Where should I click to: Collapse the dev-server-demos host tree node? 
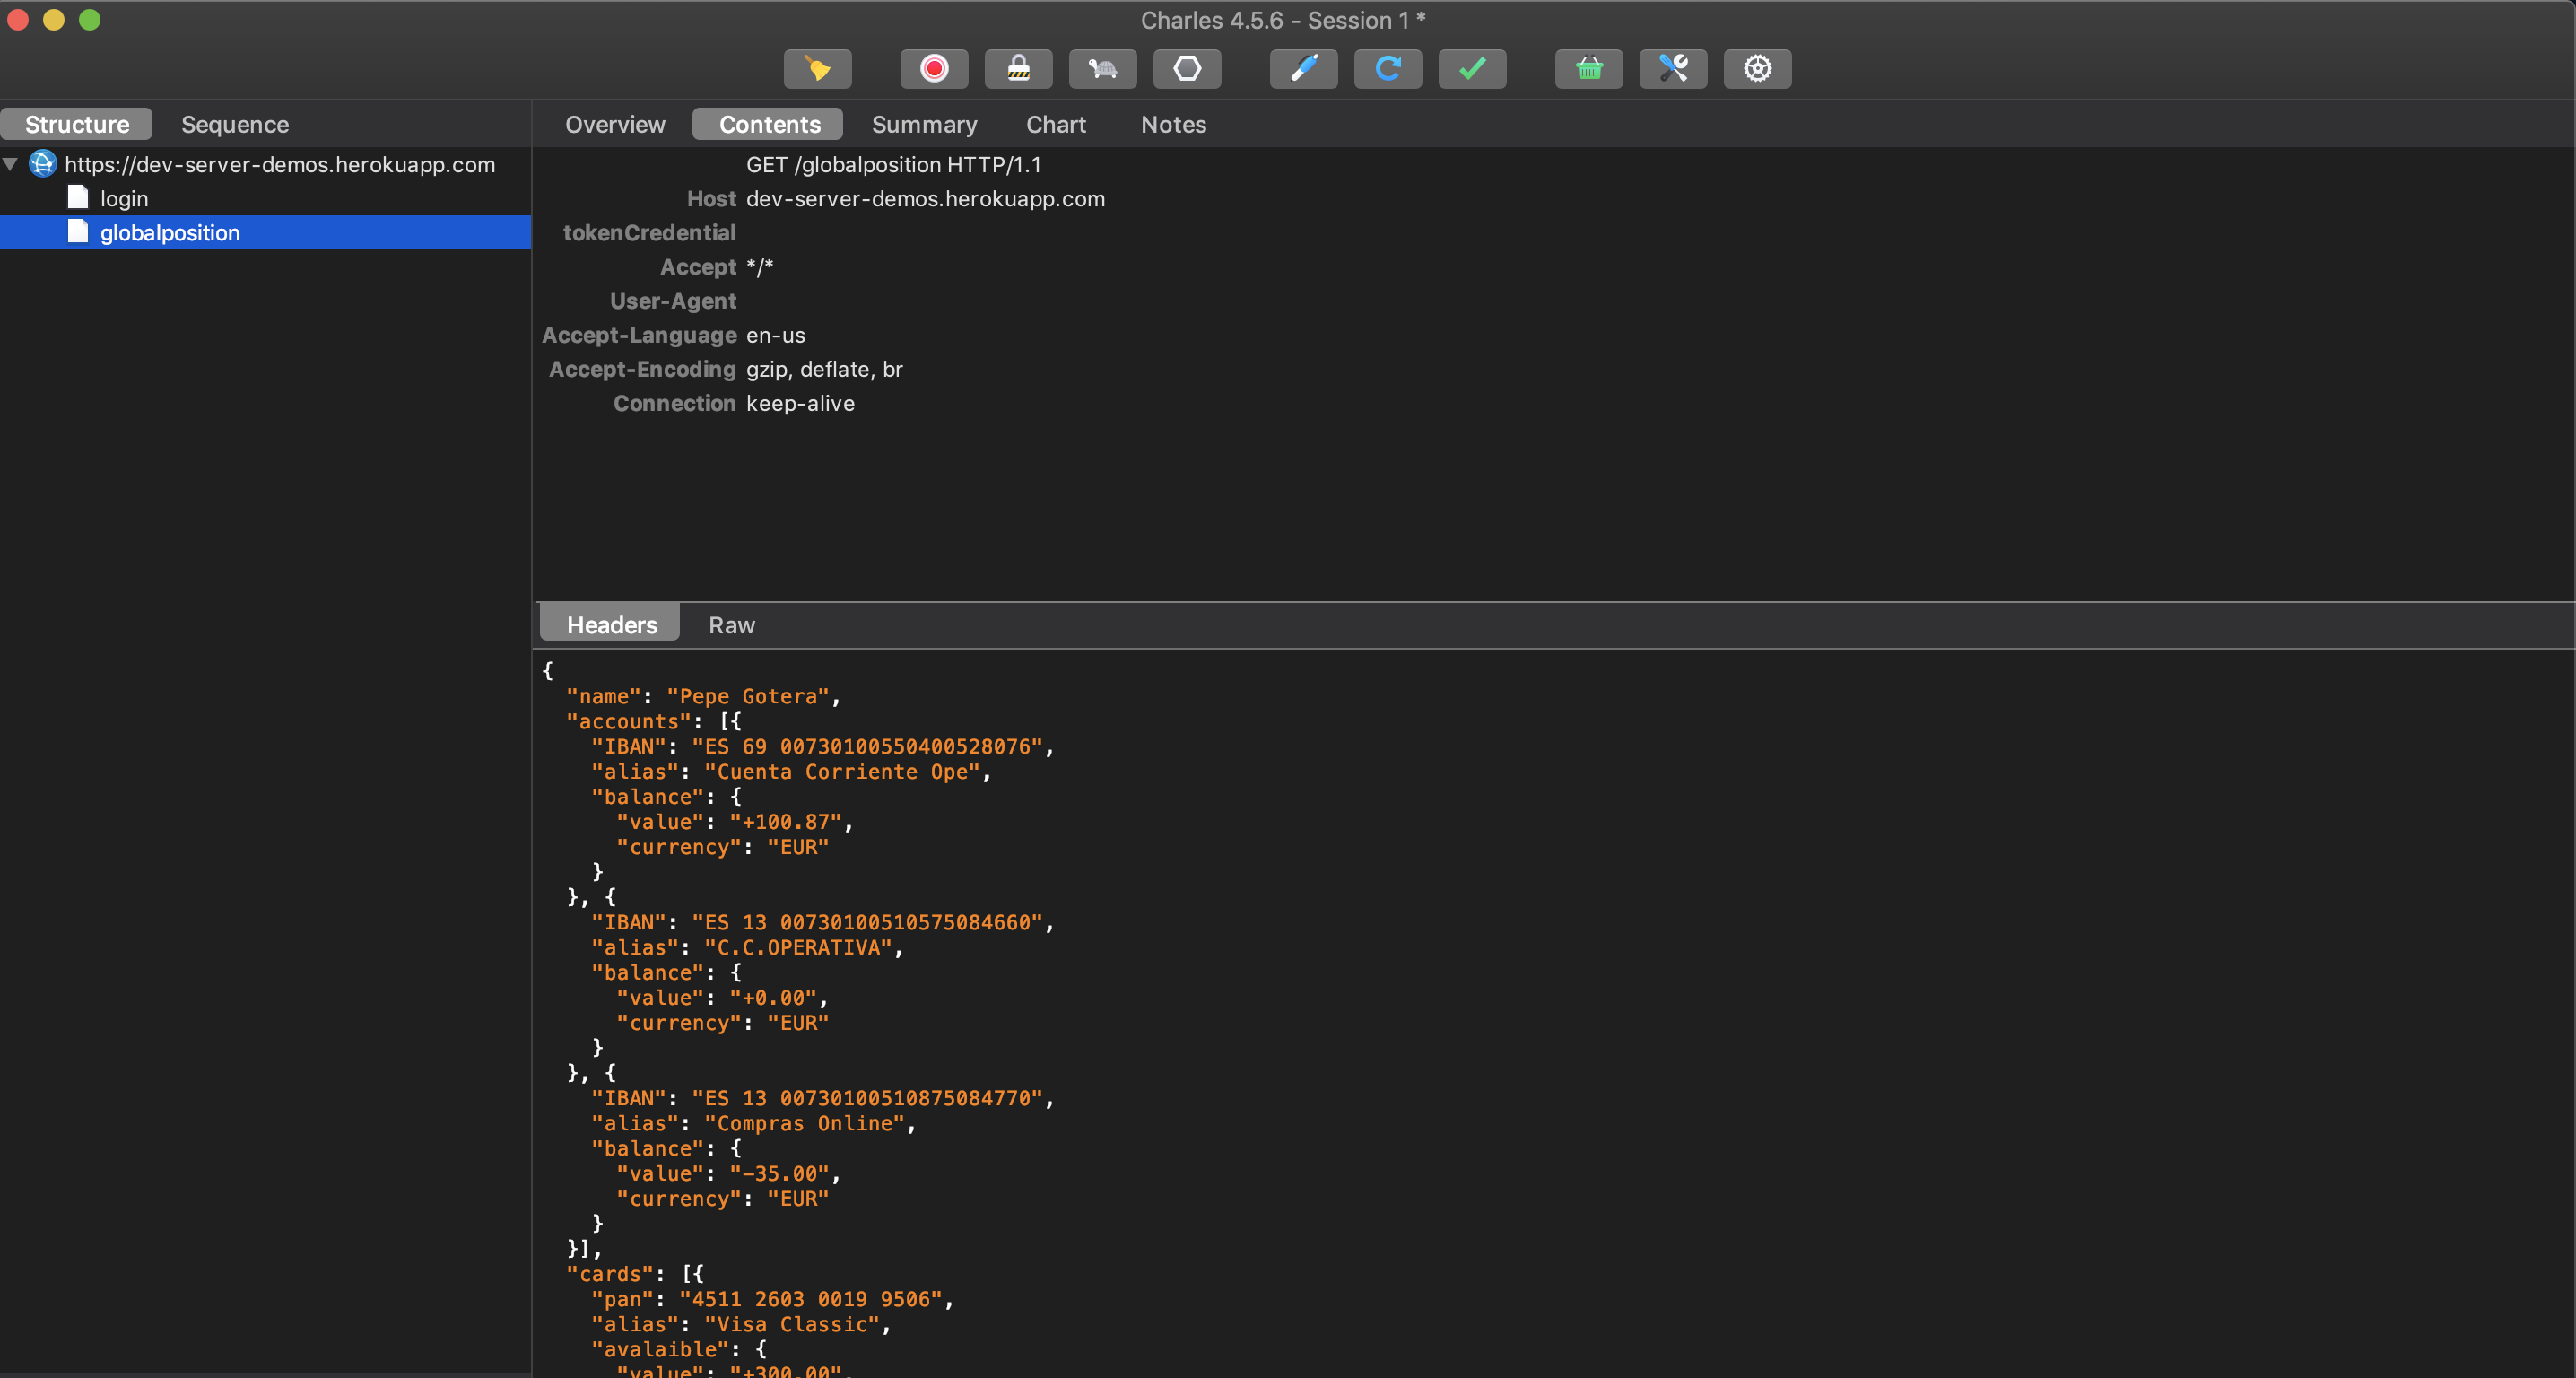point(11,164)
